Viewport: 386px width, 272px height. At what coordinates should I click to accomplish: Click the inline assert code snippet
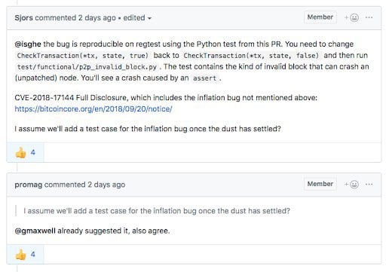pyautogui.click(x=204, y=78)
